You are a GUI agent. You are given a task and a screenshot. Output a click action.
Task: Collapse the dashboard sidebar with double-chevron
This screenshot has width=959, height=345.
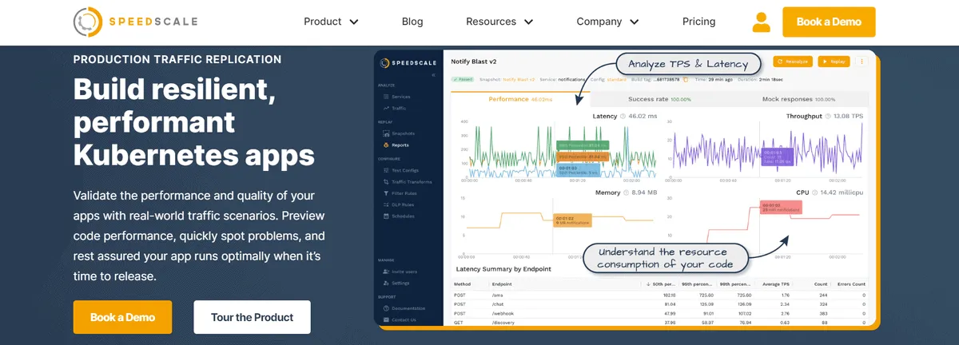[433, 74]
